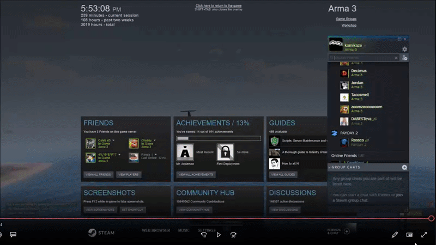Open the Scripts Server Maintenance guide thumbnail
Screen dimensions: 436x245
[x=275, y=141]
